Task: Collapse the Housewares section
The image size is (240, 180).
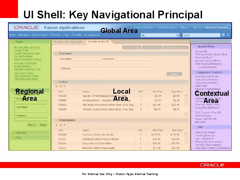Action: coord(56,120)
